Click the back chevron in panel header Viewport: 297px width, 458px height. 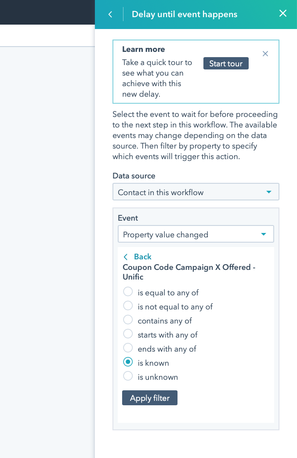[110, 15]
